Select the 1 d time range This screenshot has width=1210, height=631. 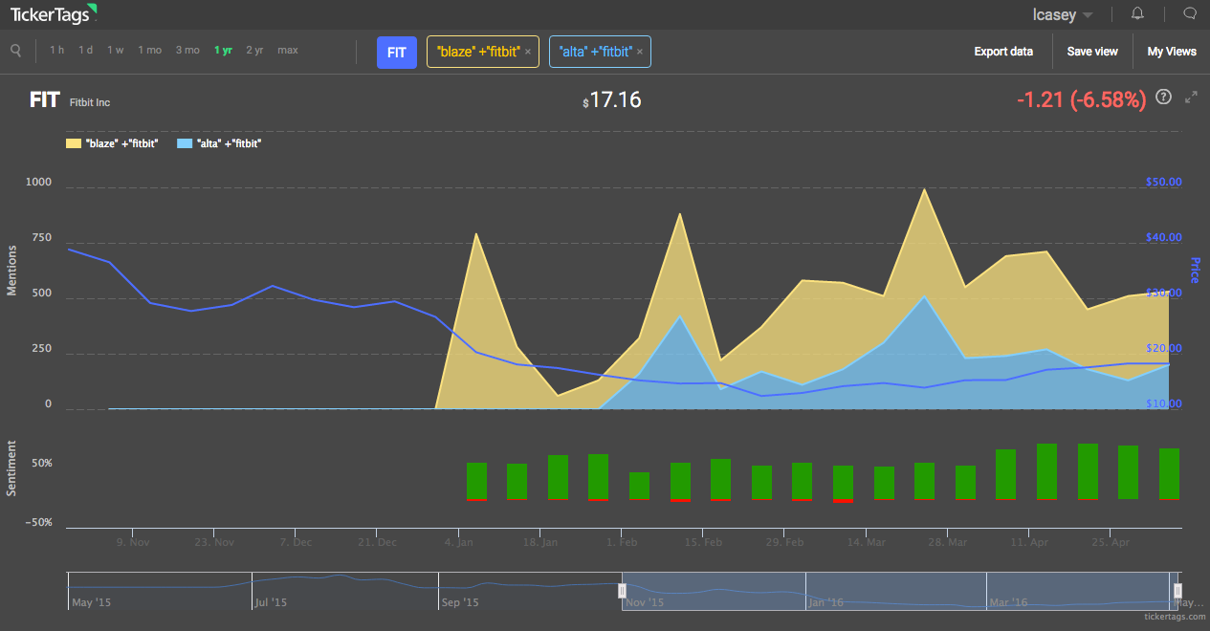(x=86, y=51)
